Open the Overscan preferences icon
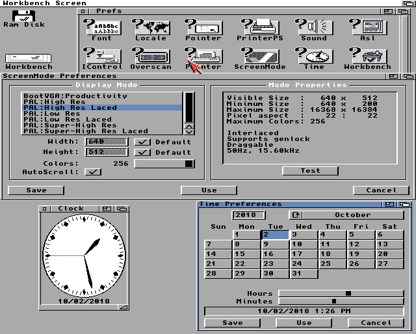 (151, 57)
